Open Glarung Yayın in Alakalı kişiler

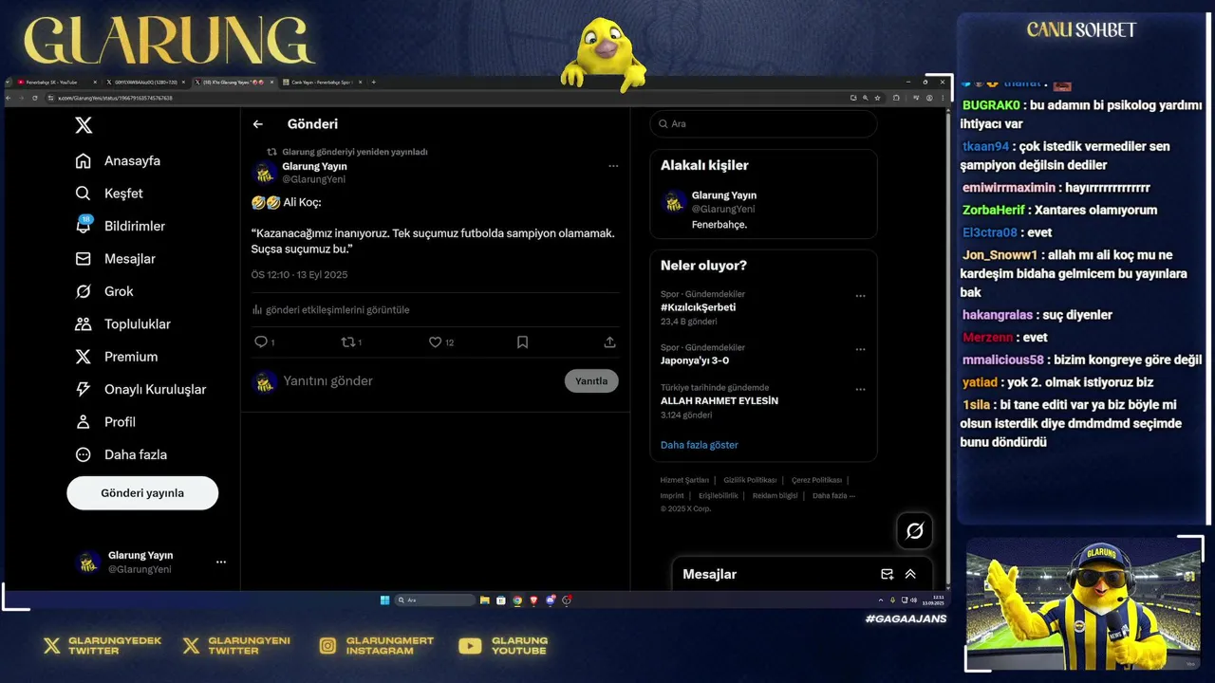(x=763, y=209)
